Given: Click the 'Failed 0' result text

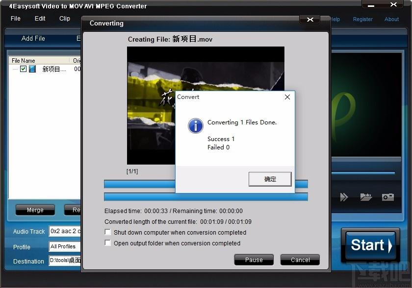Looking at the screenshot, I should point(218,147).
